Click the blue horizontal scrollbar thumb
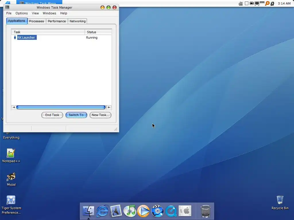This screenshot has height=220, width=294. coord(61,107)
